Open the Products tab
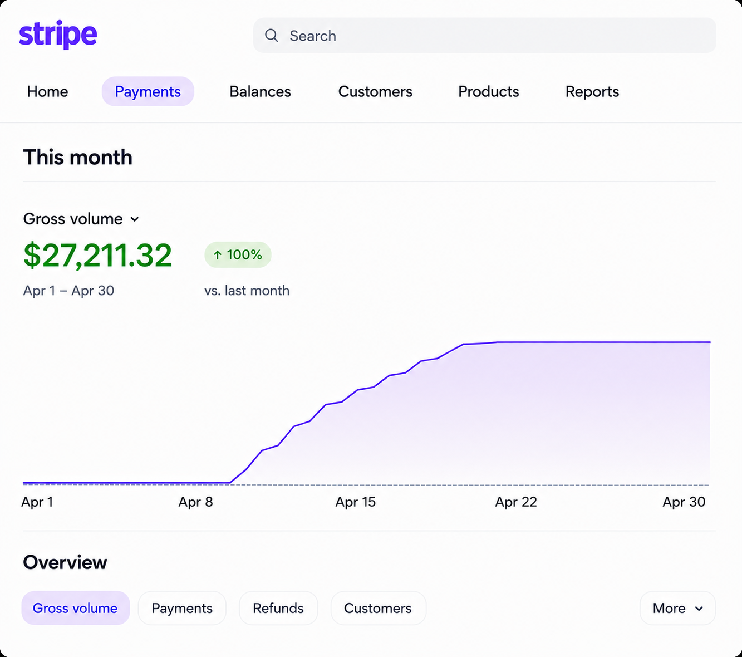742x657 pixels. tap(488, 91)
